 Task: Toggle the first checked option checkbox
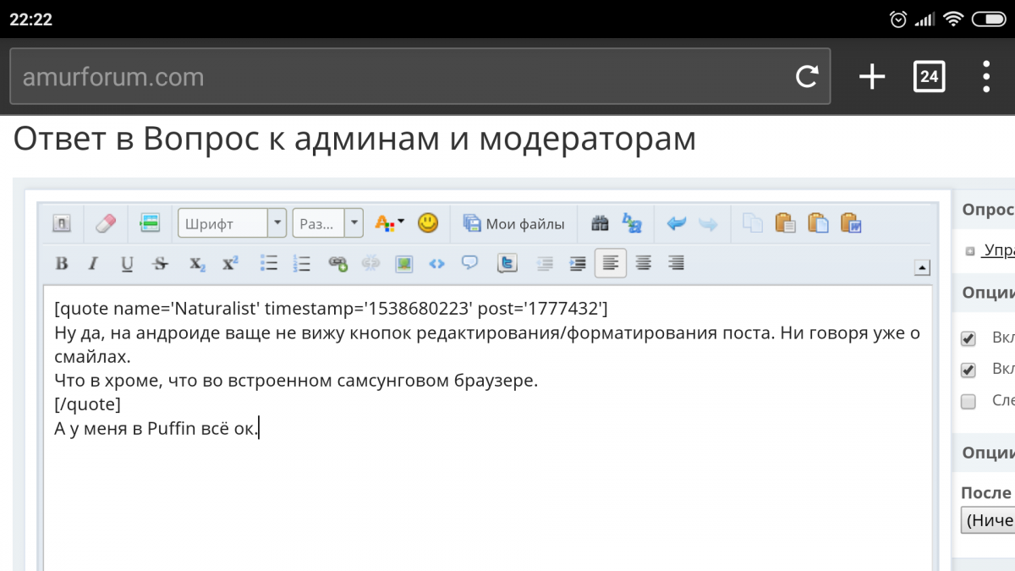click(968, 338)
